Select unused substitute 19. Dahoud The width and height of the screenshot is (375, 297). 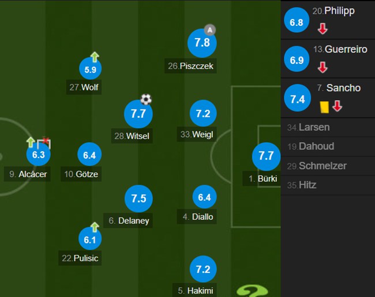coord(328,146)
